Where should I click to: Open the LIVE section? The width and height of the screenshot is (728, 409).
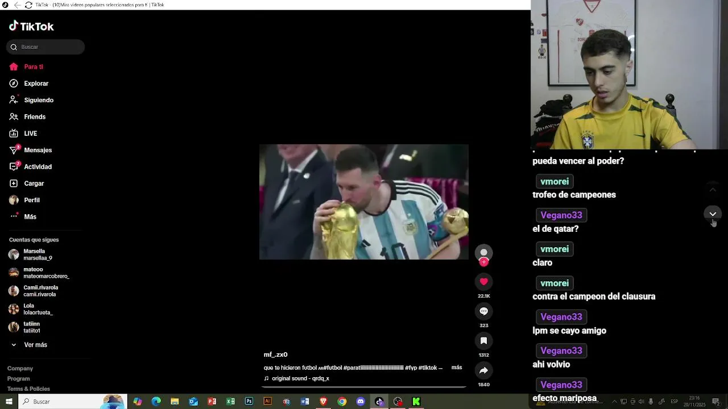coord(23,133)
